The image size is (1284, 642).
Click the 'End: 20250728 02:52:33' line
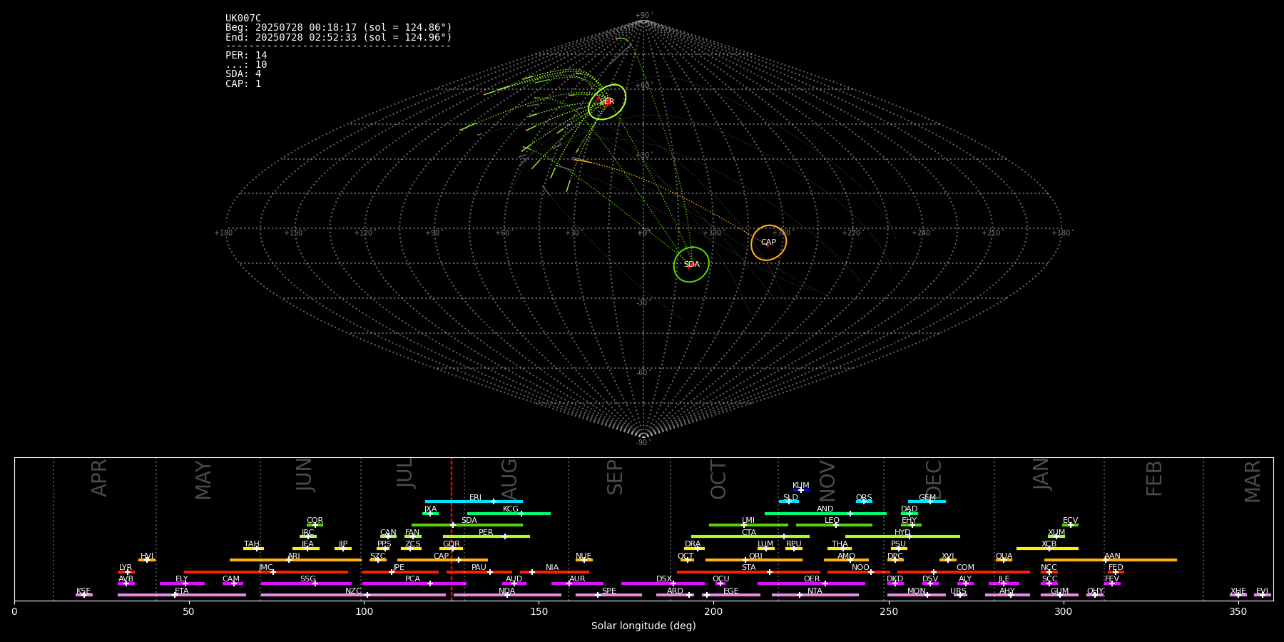click(339, 37)
